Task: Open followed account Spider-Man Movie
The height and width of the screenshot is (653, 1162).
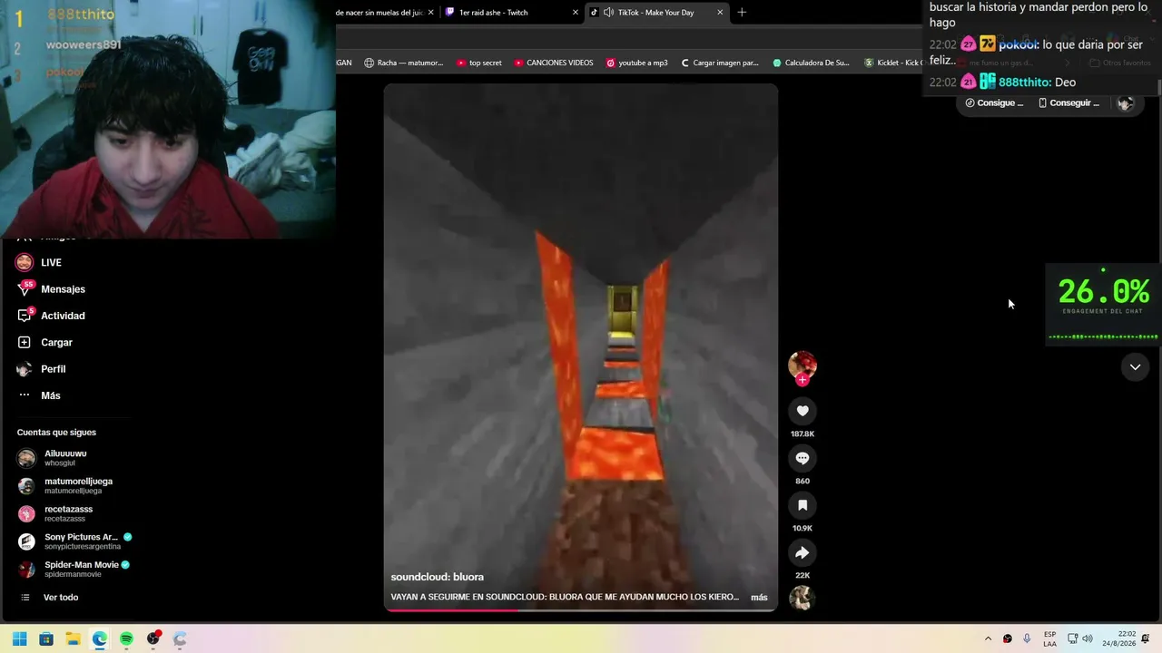Action: click(x=75, y=570)
